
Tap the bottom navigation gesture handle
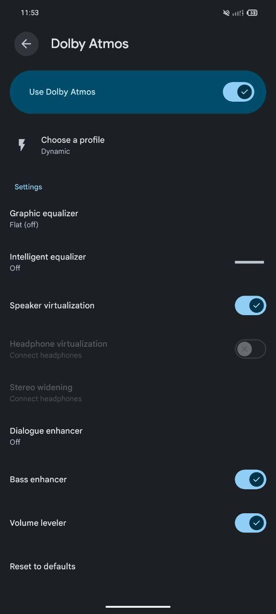click(x=138, y=607)
